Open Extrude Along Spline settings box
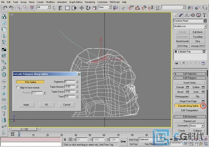The image size is (209, 147). click(x=203, y=106)
